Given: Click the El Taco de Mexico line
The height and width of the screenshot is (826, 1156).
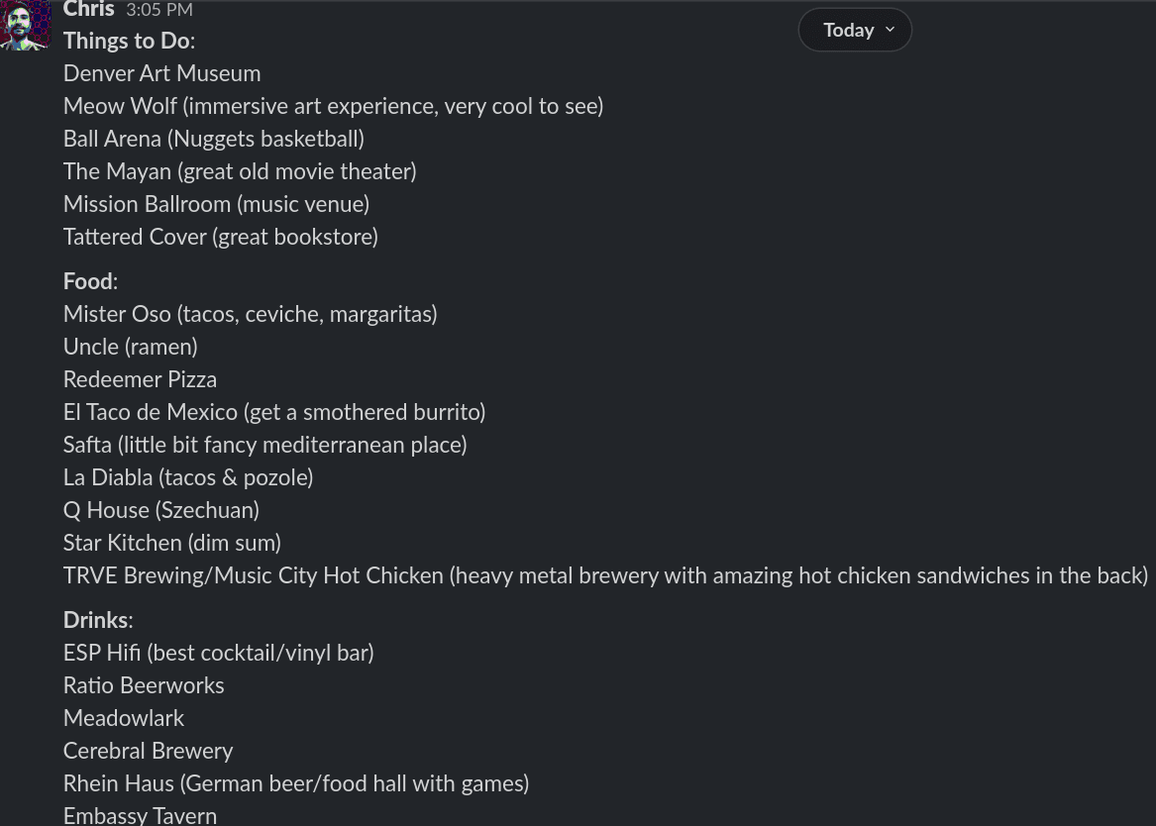Looking at the screenshot, I should click(273, 412).
